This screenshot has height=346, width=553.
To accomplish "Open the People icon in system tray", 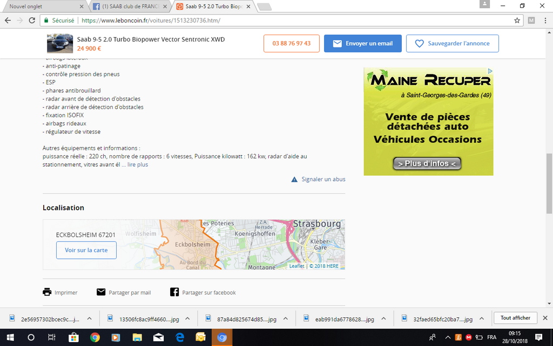I will [433, 337].
